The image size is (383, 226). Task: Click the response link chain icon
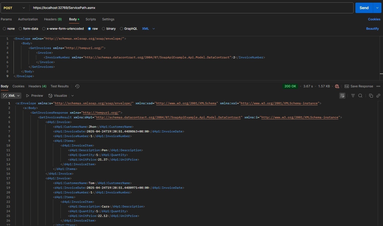click(x=378, y=96)
